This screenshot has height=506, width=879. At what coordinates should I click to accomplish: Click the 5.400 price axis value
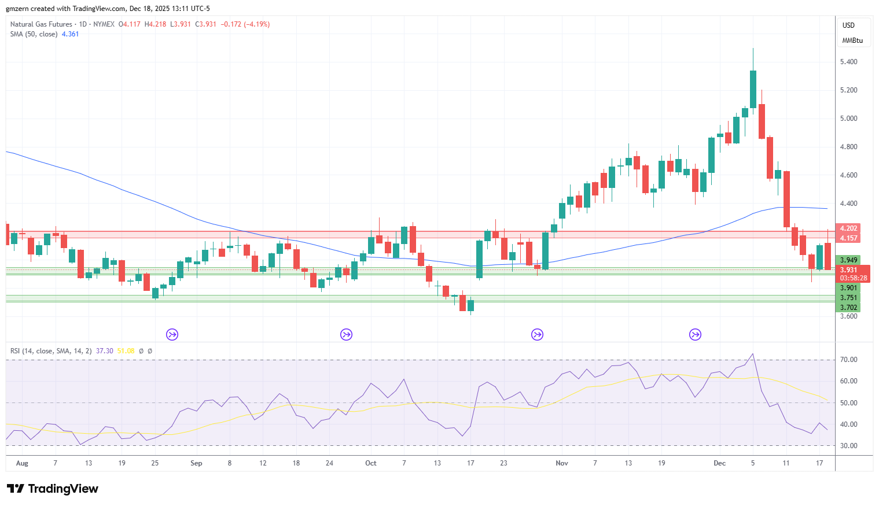click(848, 62)
